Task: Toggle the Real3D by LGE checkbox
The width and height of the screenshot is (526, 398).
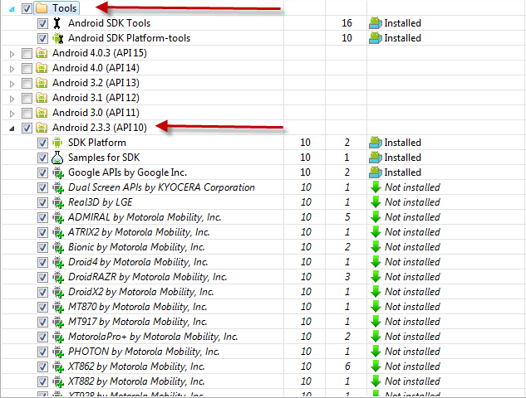Action: click(42, 202)
